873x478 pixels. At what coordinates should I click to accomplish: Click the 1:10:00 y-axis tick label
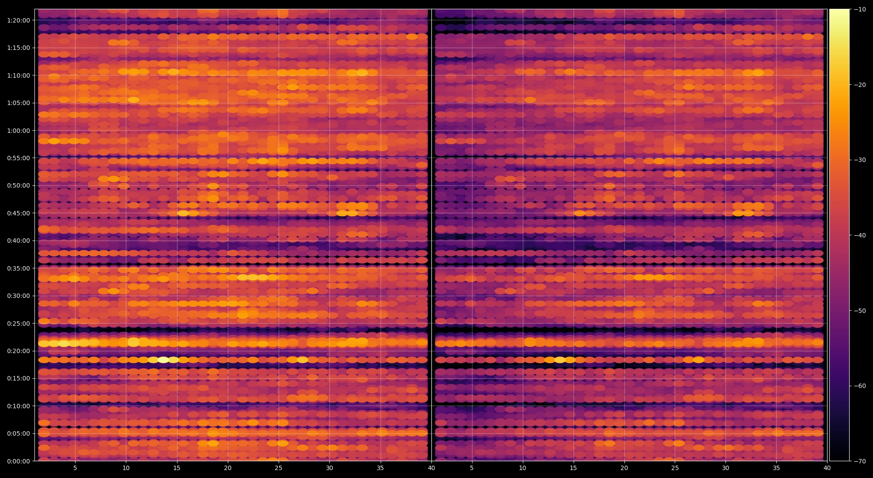(x=19, y=75)
